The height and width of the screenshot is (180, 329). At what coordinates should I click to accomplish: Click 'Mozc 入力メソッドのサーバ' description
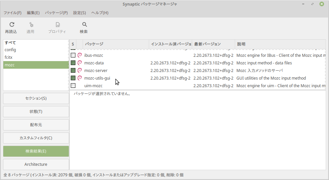260,70
